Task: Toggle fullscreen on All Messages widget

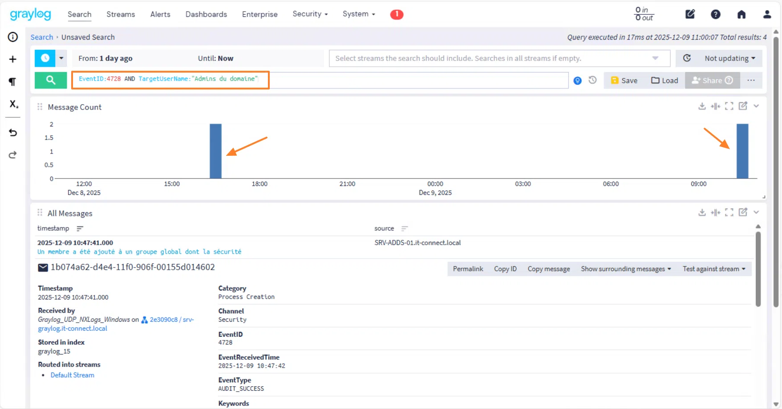Action: 729,212
